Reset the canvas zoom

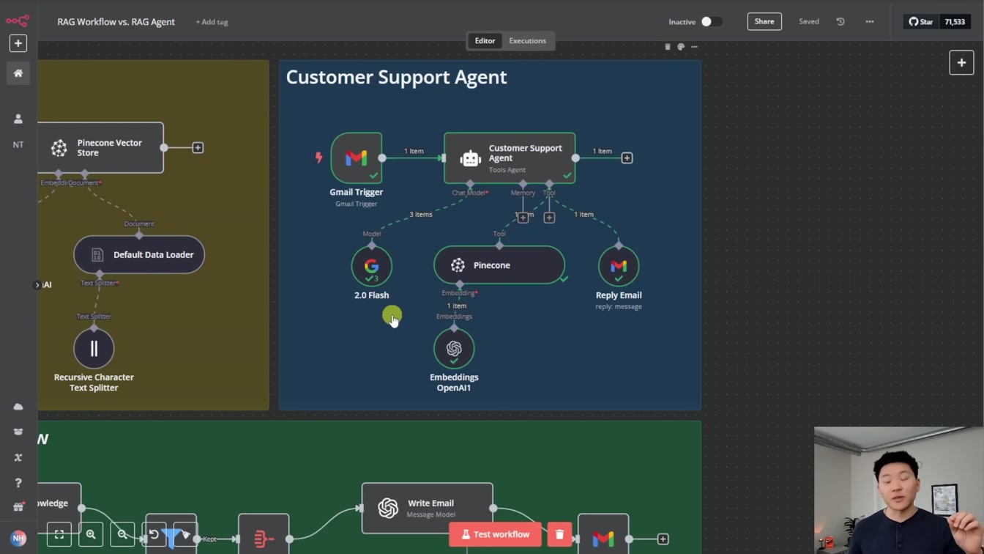coord(154,535)
